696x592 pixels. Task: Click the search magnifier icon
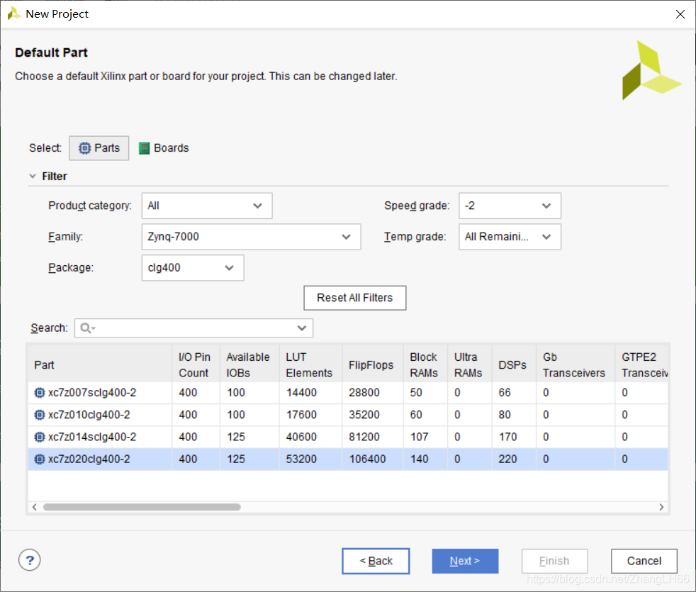point(87,328)
